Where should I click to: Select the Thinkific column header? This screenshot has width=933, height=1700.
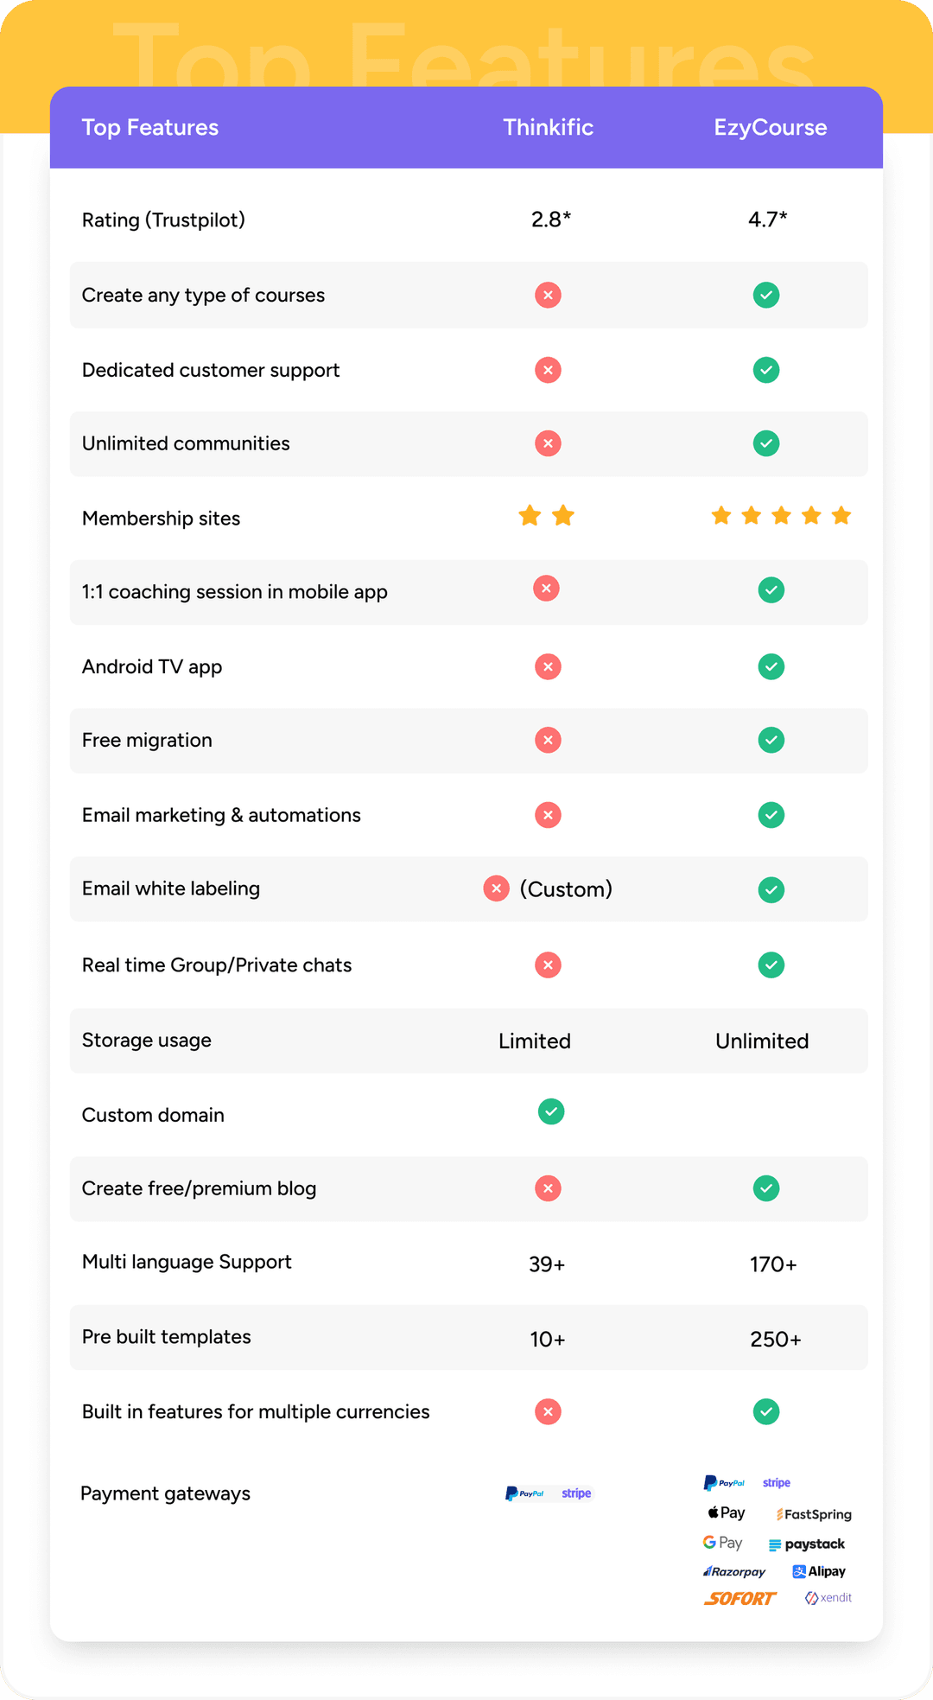point(548,128)
